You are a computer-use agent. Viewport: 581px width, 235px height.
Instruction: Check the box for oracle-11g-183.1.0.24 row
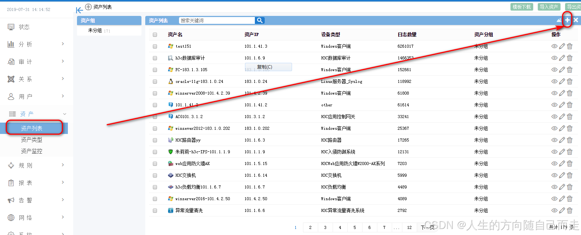[155, 82]
